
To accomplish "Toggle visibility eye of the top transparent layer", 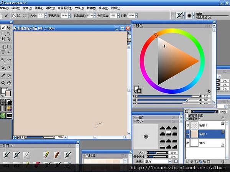I will pyautogui.click(x=187, y=125).
